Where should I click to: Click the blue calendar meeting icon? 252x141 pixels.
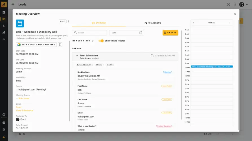[x=20, y=23]
